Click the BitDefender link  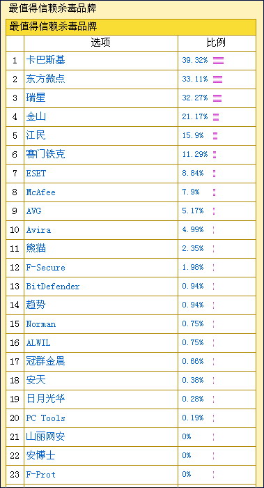click(52, 287)
